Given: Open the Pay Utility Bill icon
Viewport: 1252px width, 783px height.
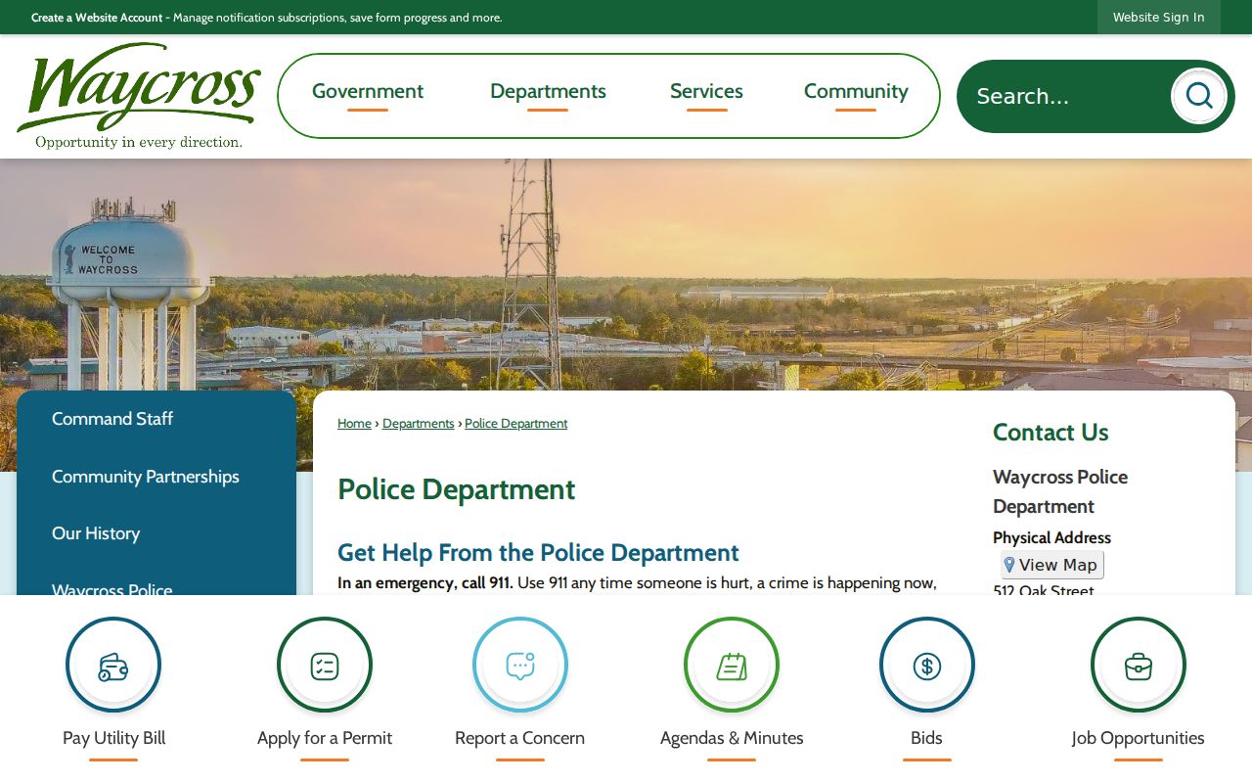Looking at the screenshot, I should point(113,665).
